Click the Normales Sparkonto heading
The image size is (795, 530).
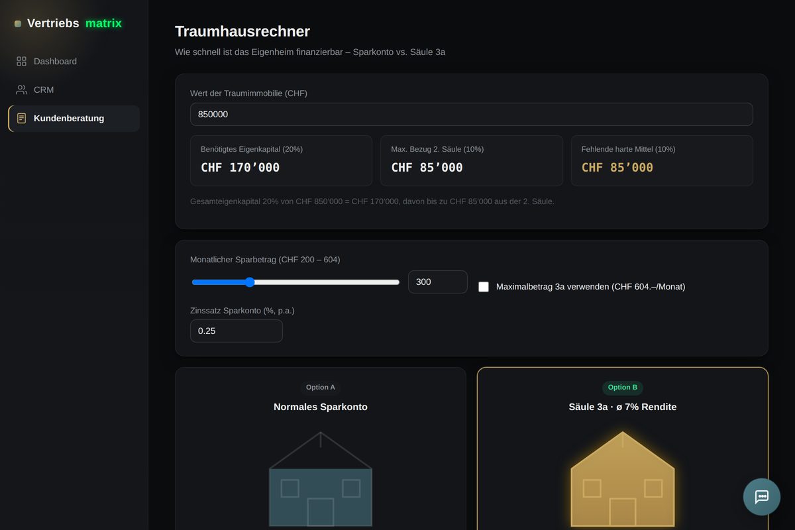[321, 407]
